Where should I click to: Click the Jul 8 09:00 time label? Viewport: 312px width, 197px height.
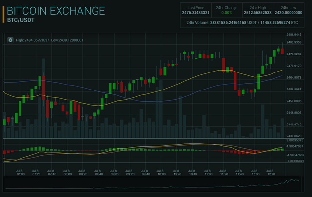coord(115,172)
